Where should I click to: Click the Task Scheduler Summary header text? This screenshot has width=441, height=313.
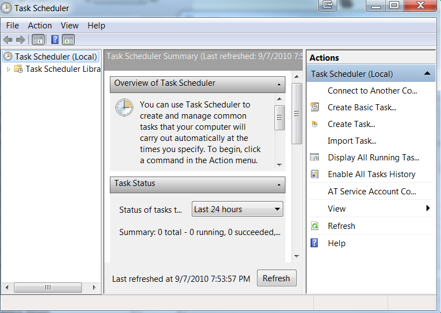[205, 56]
